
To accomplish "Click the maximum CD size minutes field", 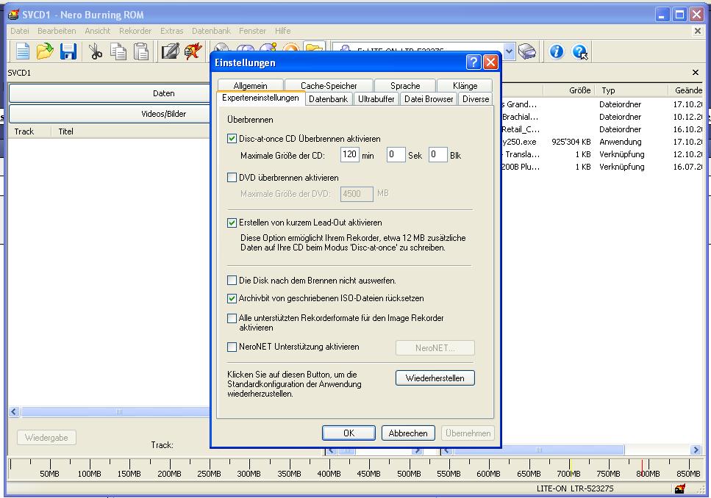I will tap(349, 155).
